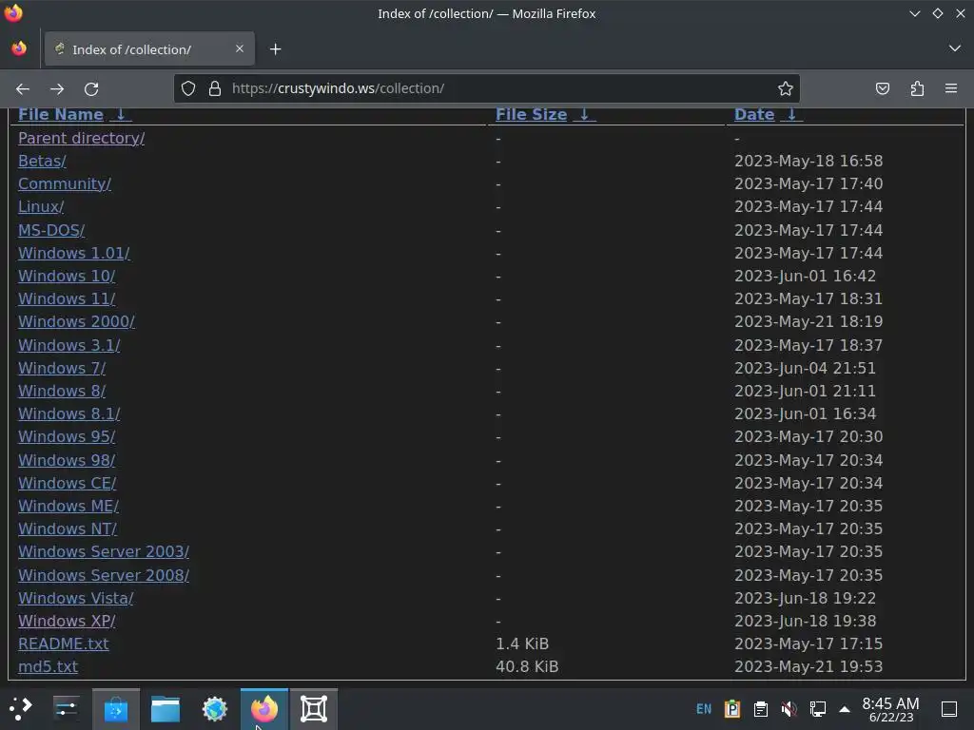Go back to the previous page
This screenshot has height=730, width=974.
click(23, 88)
